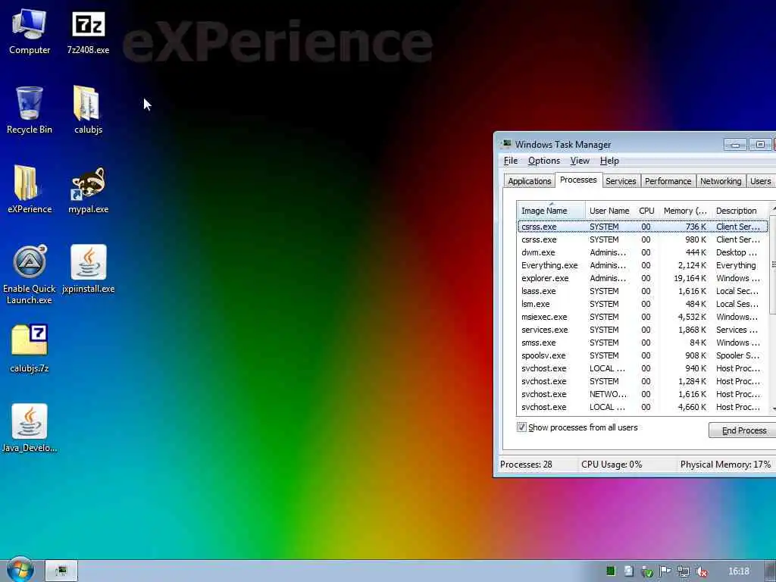Select the svchost.exe row using 940 K
This screenshot has width=776, height=582.
click(x=643, y=368)
